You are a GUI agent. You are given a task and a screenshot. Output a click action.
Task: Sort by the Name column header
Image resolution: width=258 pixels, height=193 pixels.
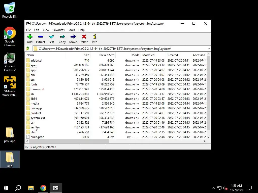pyautogui.click(x=45, y=55)
